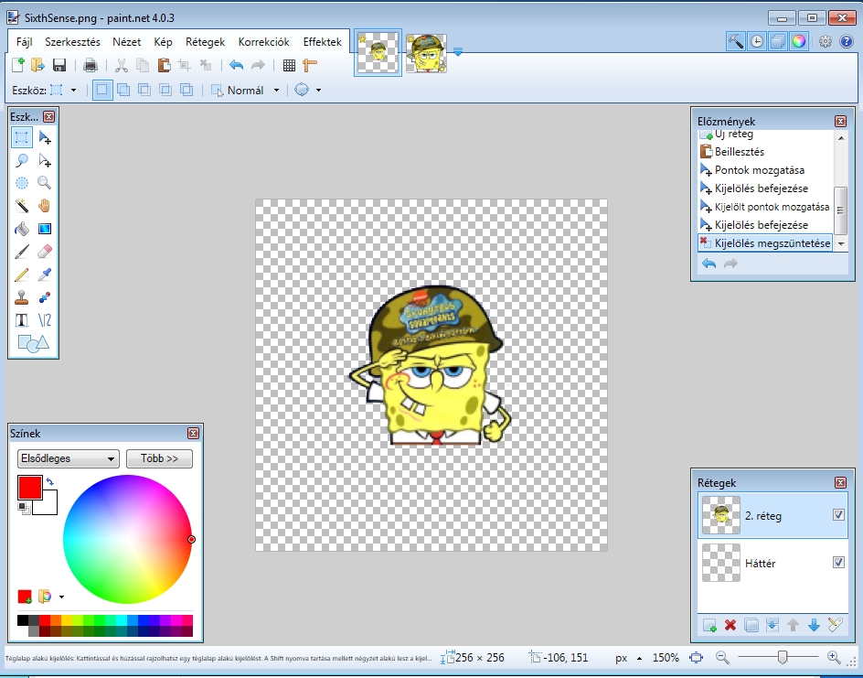This screenshot has height=678, width=863.
Task: Select the Move Selected Pixels tool
Action: point(45,137)
